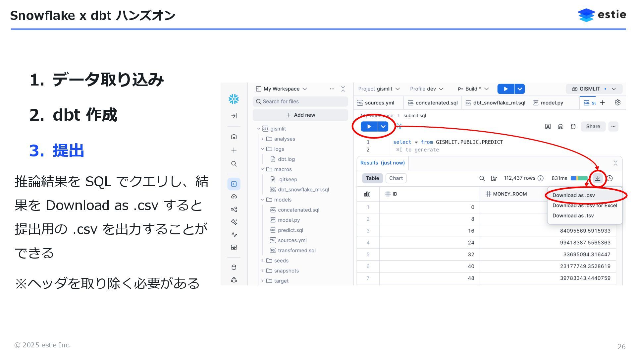Screen dimensions: 636x358
Task: Open the query history clock icon
Action: pos(610,178)
